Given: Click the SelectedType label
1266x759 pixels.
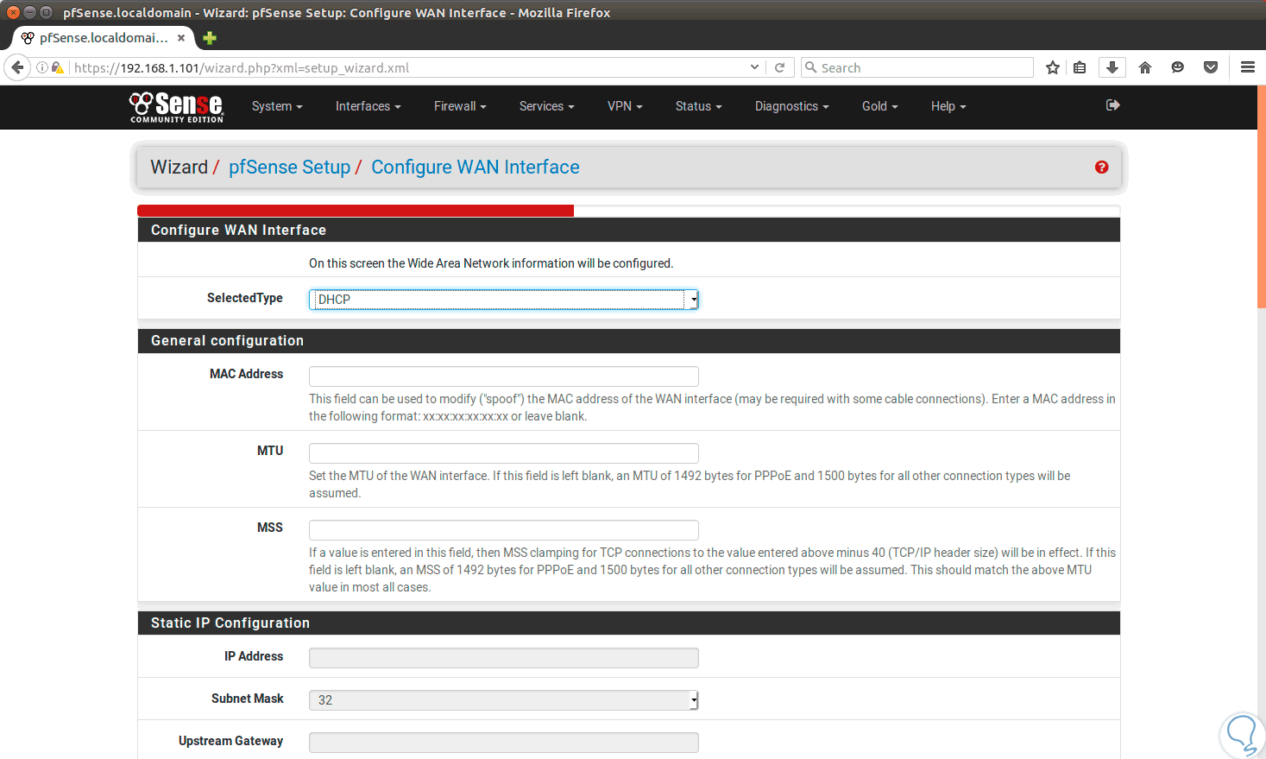Looking at the screenshot, I should point(245,298).
